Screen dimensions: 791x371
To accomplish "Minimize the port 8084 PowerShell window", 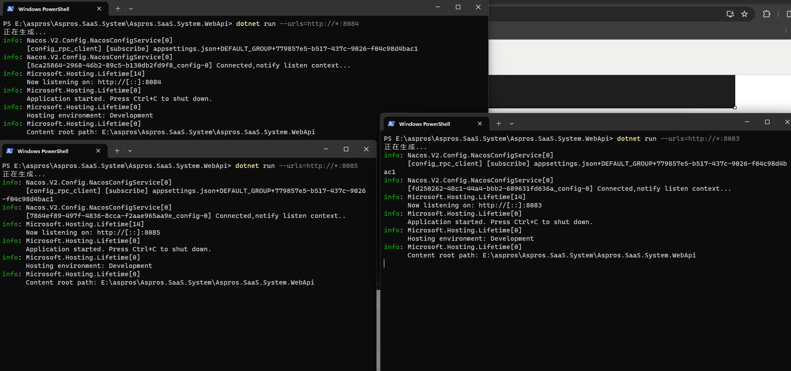I will click(x=438, y=7).
